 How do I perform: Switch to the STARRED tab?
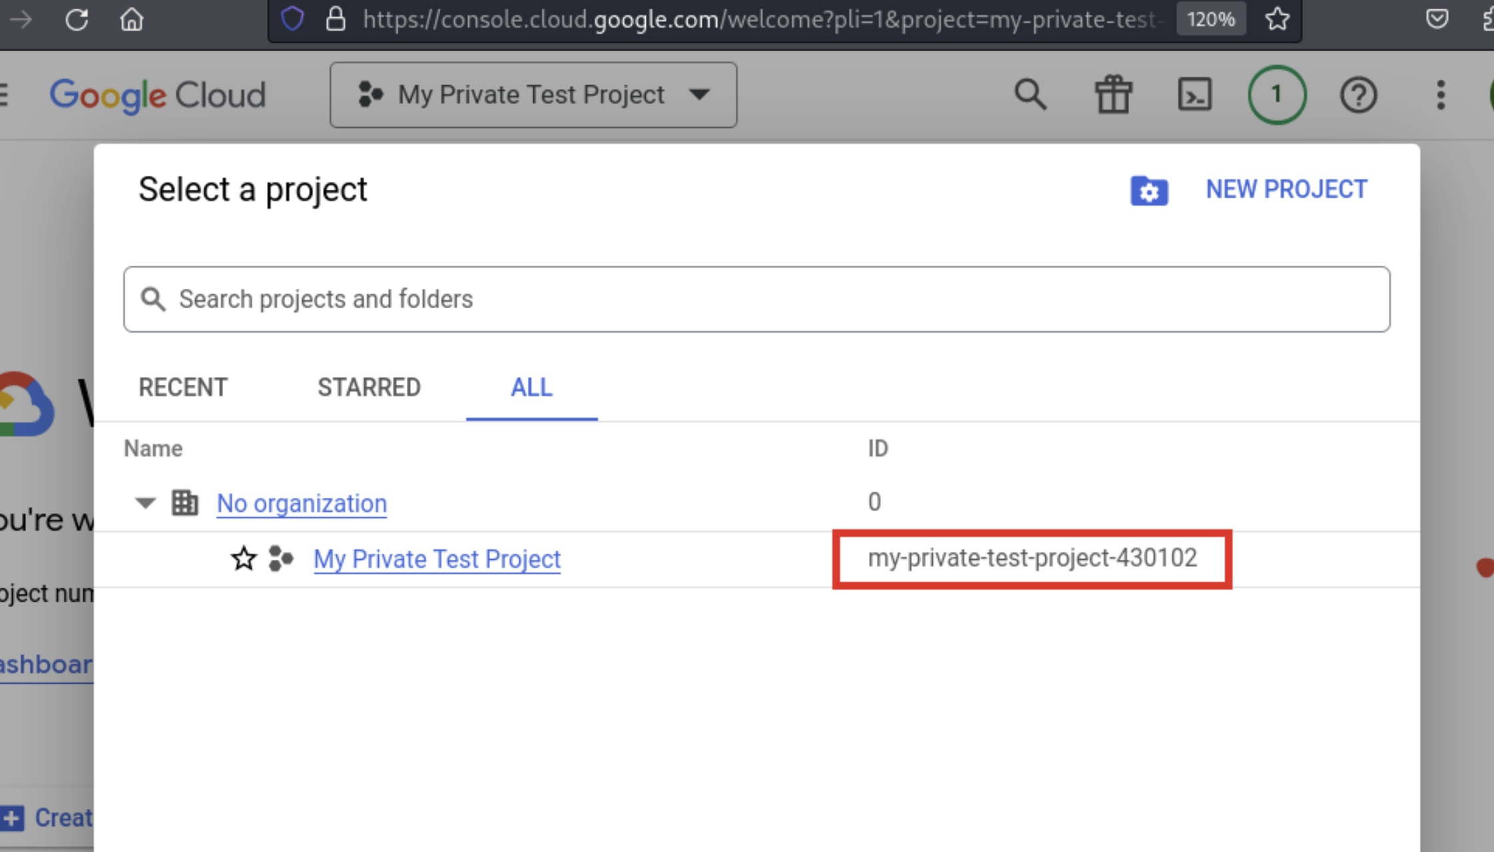pyautogui.click(x=369, y=387)
